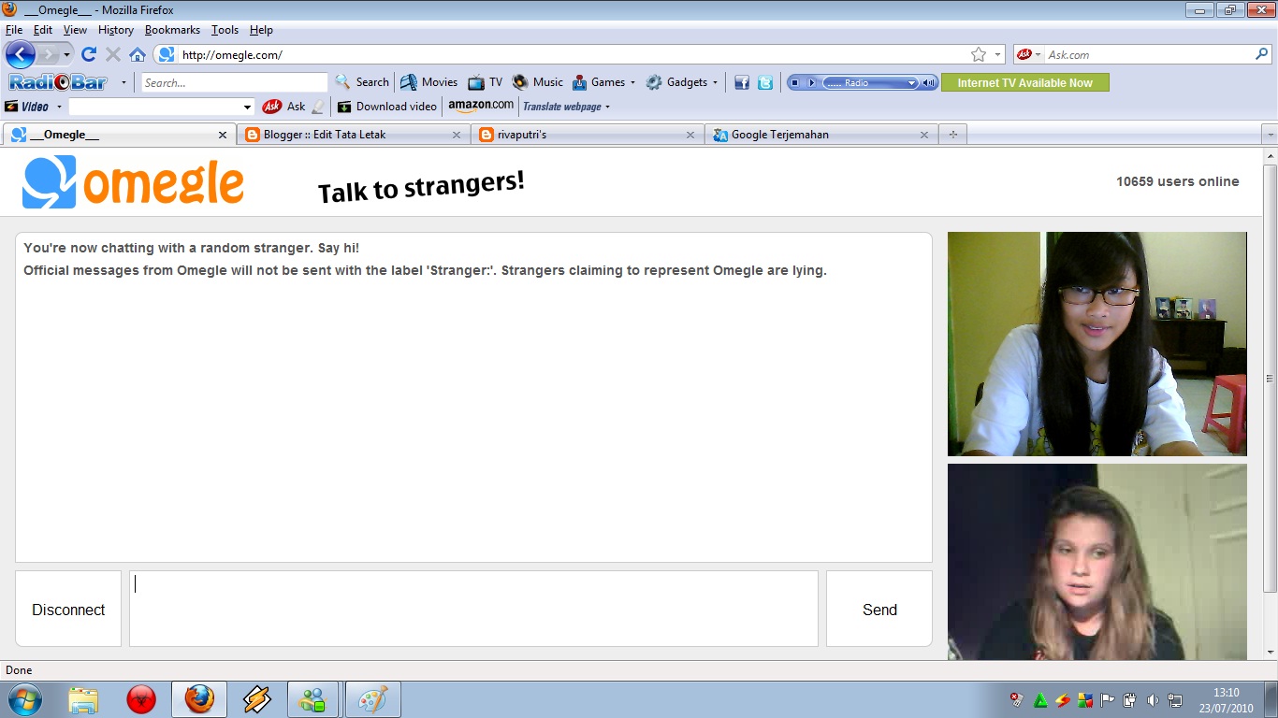
Task: Open the File menu
Action: coord(13,30)
